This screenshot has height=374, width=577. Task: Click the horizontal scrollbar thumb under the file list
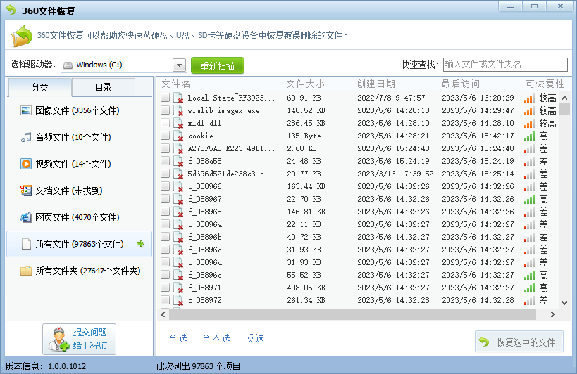tap(352, 314)
